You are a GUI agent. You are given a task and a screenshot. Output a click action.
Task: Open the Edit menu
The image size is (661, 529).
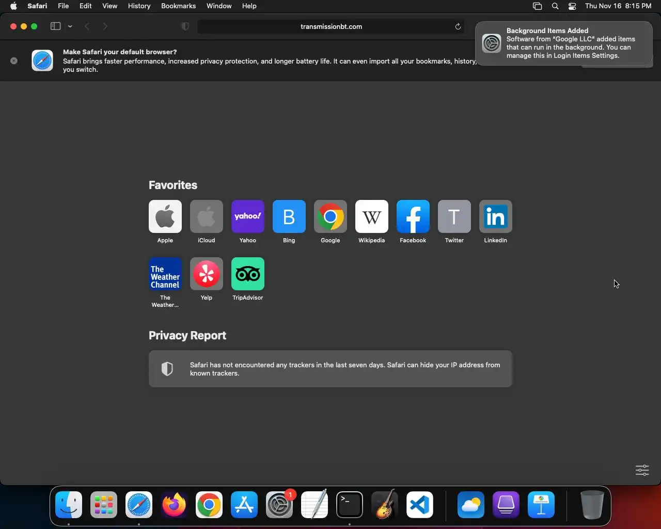[86, 6]
